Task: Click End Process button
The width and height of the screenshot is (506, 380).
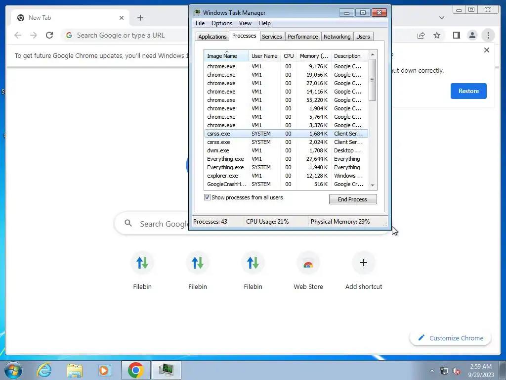Action: [x=353, y=199]
